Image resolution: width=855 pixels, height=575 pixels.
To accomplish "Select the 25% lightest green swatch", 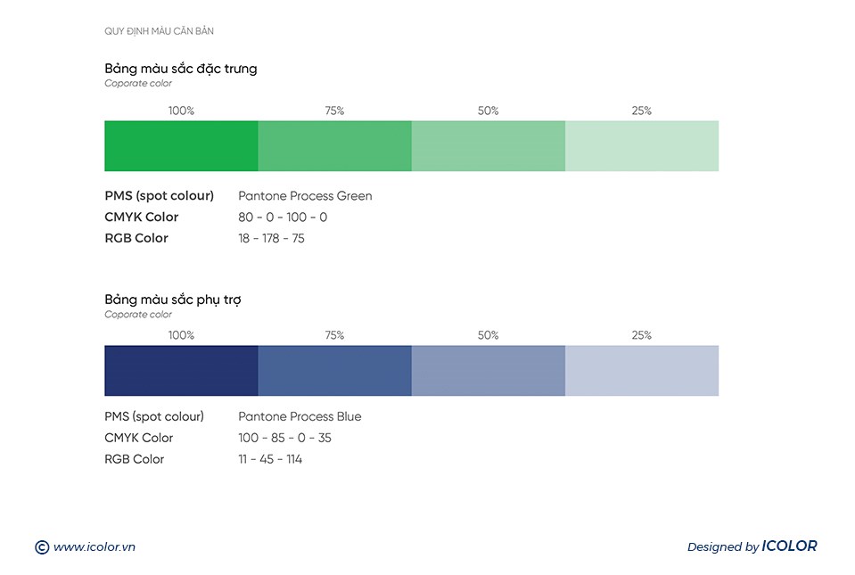I will click(641, 145).
